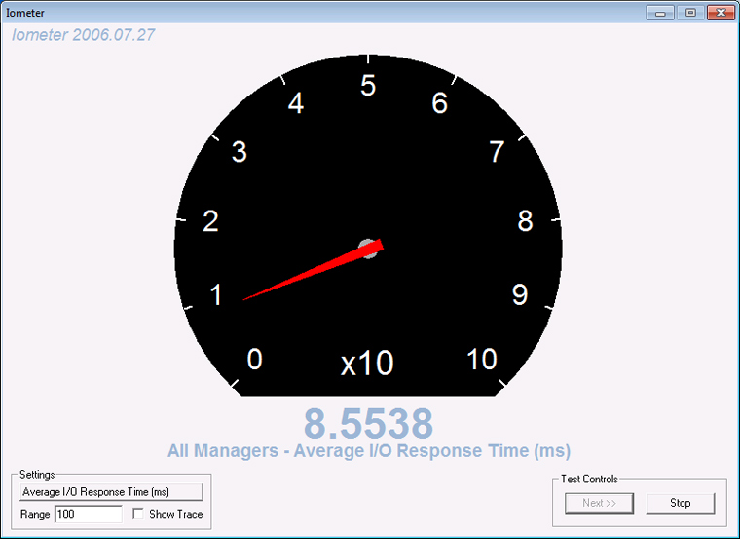Click the Iometer title bar text
Screen dimensions: 740x539
[25, 13]
